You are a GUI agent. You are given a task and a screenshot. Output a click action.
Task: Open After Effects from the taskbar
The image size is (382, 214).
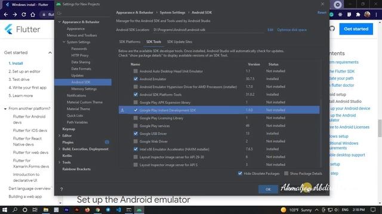pyautogui.click(x=66, y=210)
